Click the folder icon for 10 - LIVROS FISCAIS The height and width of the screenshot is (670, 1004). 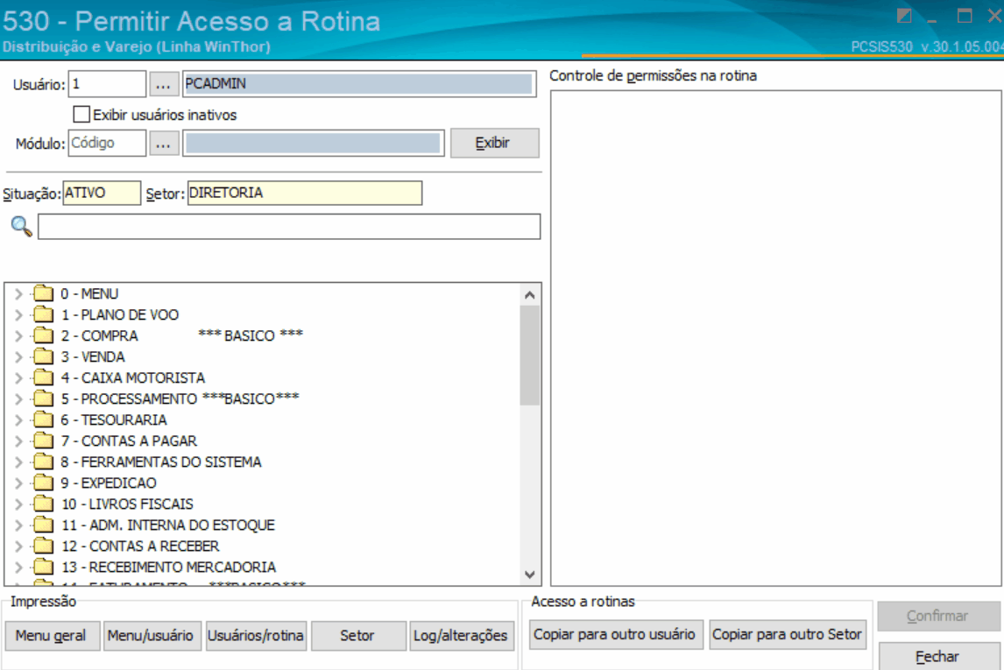pyautogui.click(x=44, y=504)
